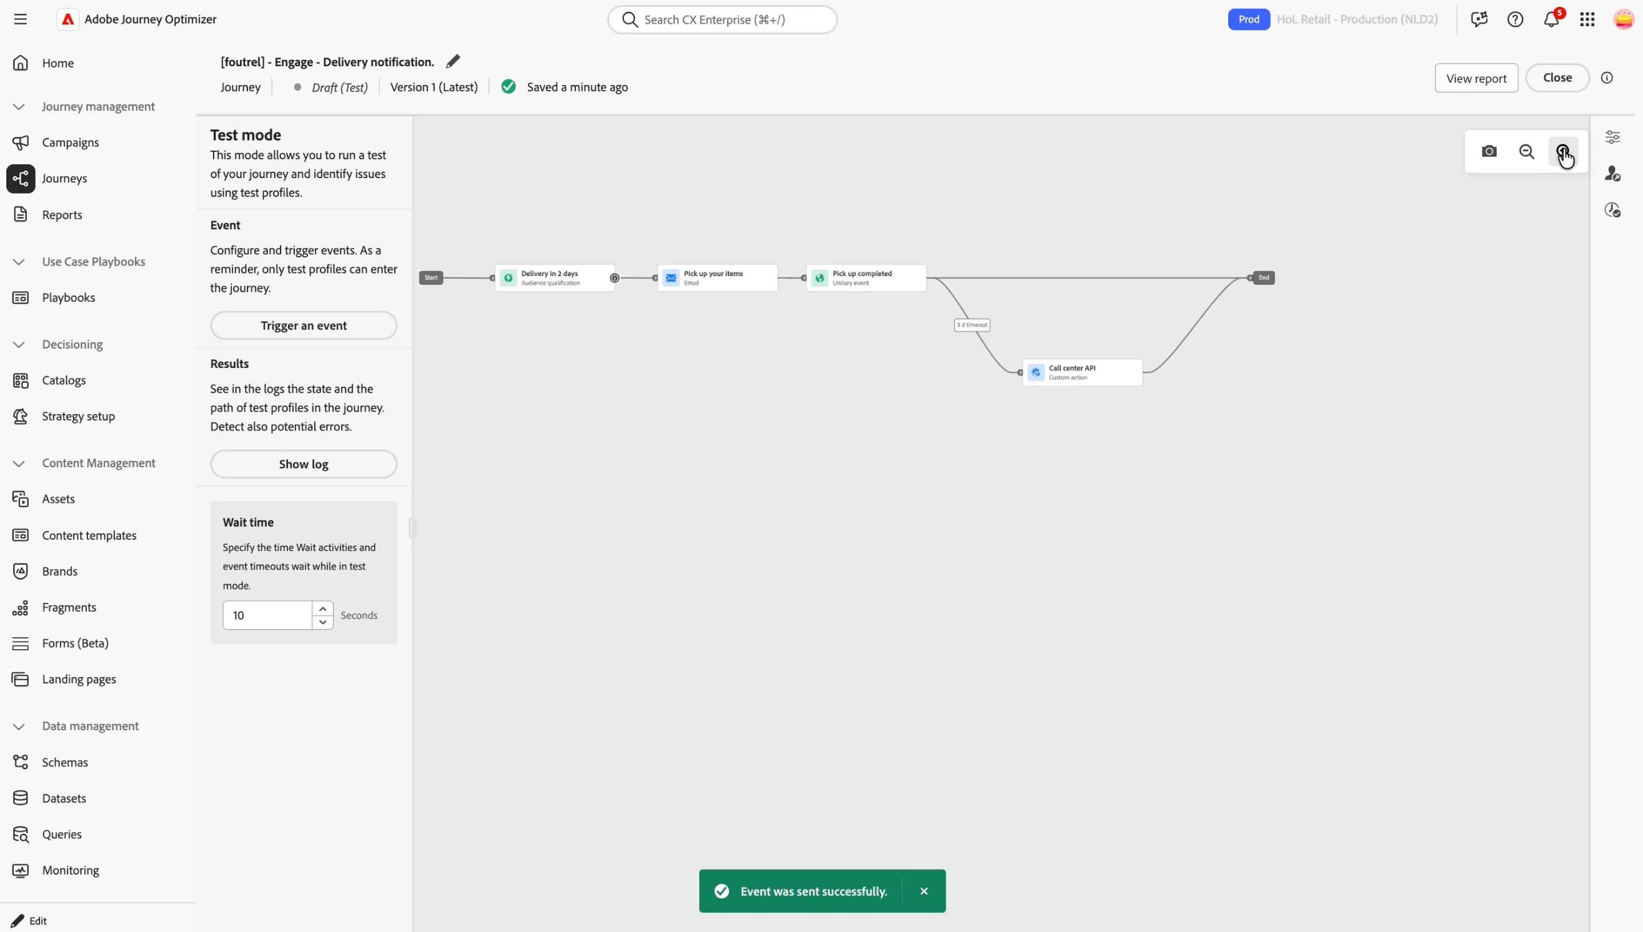This screenshot has width=1643, height=932.
Task: Focus the Search CX Enterprise field
Action: tap(722, 20)
